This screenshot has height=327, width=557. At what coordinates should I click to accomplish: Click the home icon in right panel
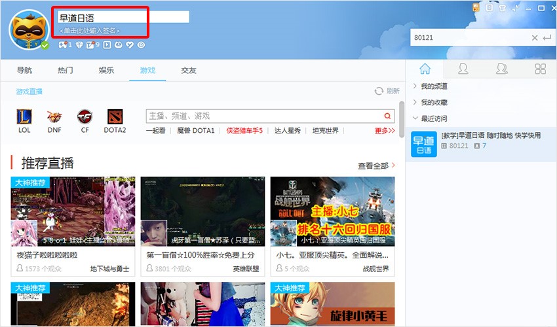click(425, 69)
